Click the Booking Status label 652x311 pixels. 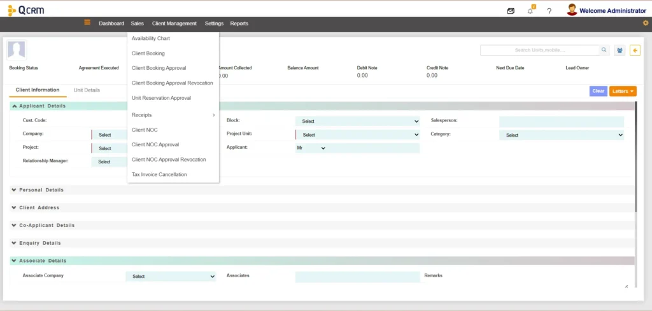[x=24, y=67]
